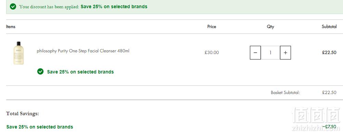Click the Subtotal column header
This screenshot has width=343, height=134.
click(x=329, y=27)
